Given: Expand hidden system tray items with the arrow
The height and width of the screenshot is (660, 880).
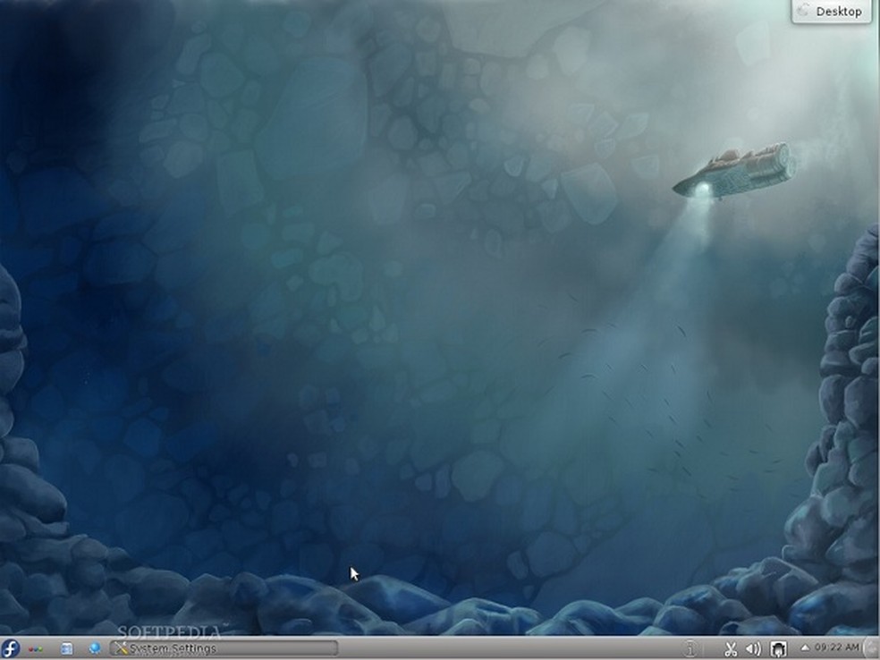Looking at the screenshot, I should click(x=805, y=648).
